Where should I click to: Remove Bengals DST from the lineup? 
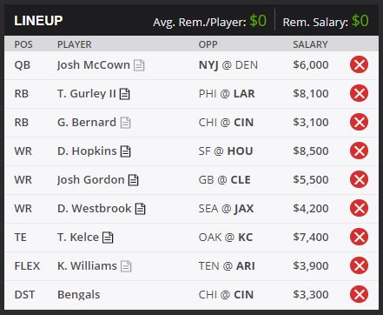[359, 294]
